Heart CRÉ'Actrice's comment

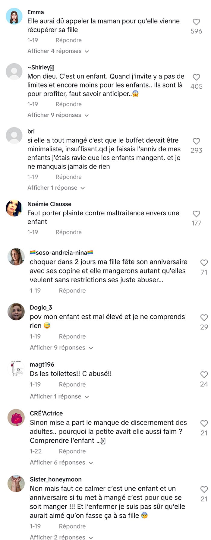point(204,423)
